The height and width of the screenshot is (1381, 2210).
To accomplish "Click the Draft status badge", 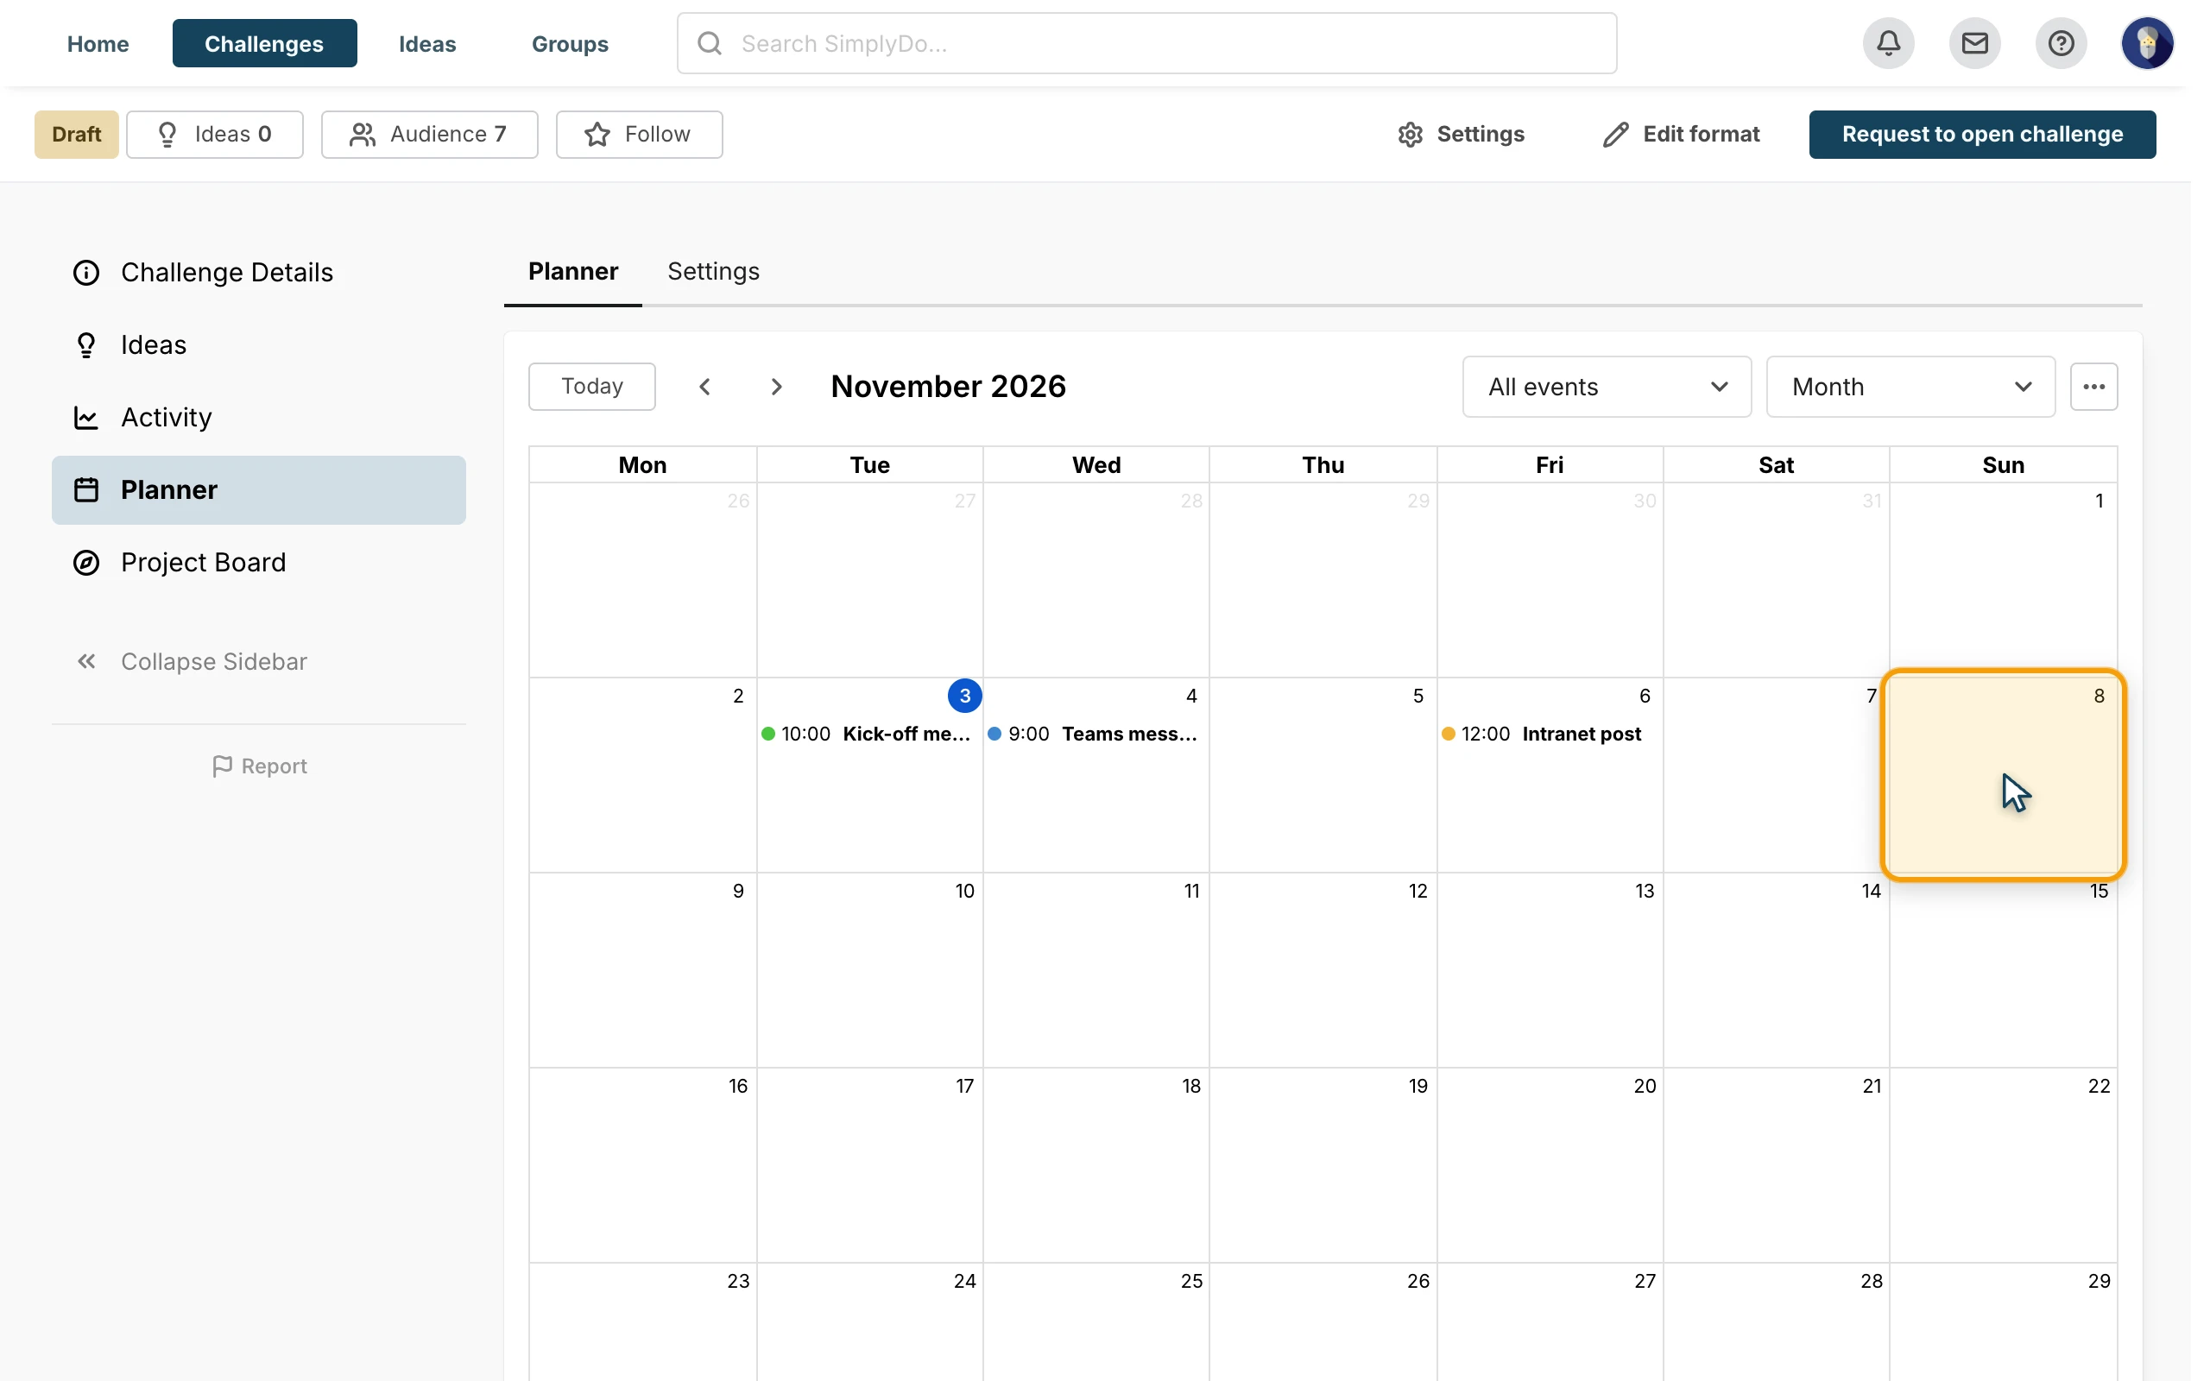I will pyautogui.click(x=77, y=135).
